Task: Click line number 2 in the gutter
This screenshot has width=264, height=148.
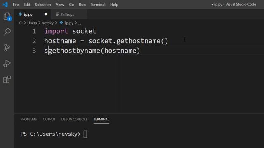Action: point(34,41)
